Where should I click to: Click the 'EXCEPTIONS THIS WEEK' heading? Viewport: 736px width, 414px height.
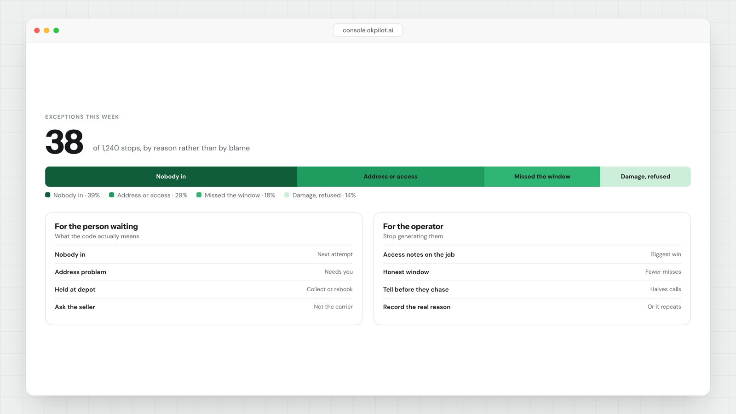click(x=82, y=117)
